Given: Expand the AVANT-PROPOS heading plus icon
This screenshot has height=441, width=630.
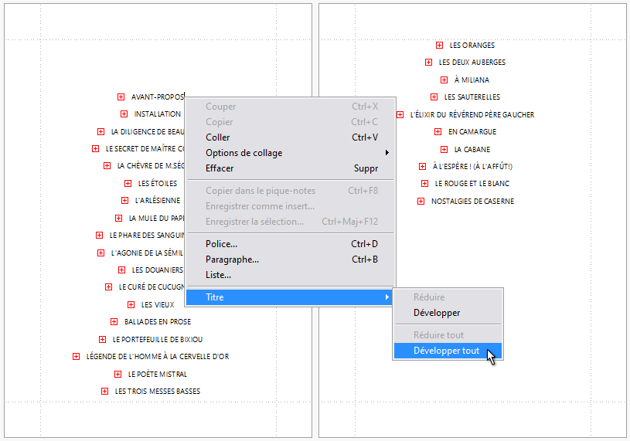Looking at the screenshot, I should click(121, 97).
